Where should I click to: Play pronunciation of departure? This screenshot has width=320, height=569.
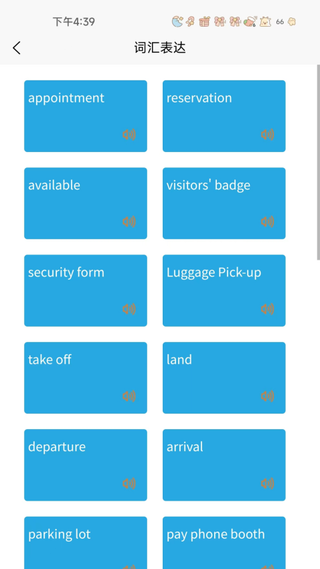click(129, 484)
